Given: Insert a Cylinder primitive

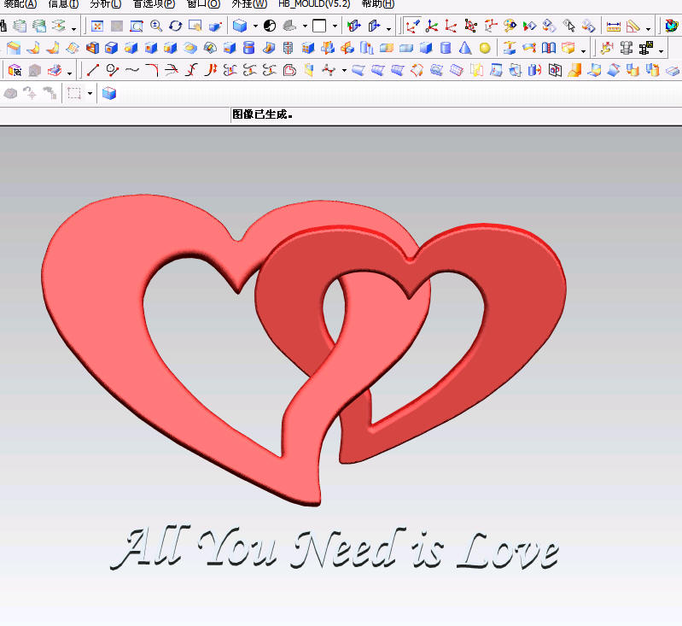Looking at the screenshot, I should (x=446, y=48).
